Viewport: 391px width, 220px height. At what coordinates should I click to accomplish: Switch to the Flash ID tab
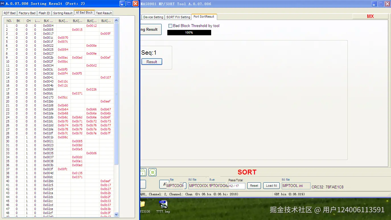click(x=44, y=13)
